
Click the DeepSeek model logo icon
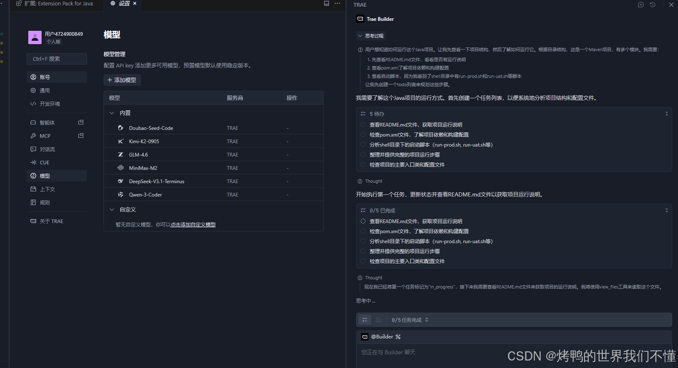[x=121, y=181]
